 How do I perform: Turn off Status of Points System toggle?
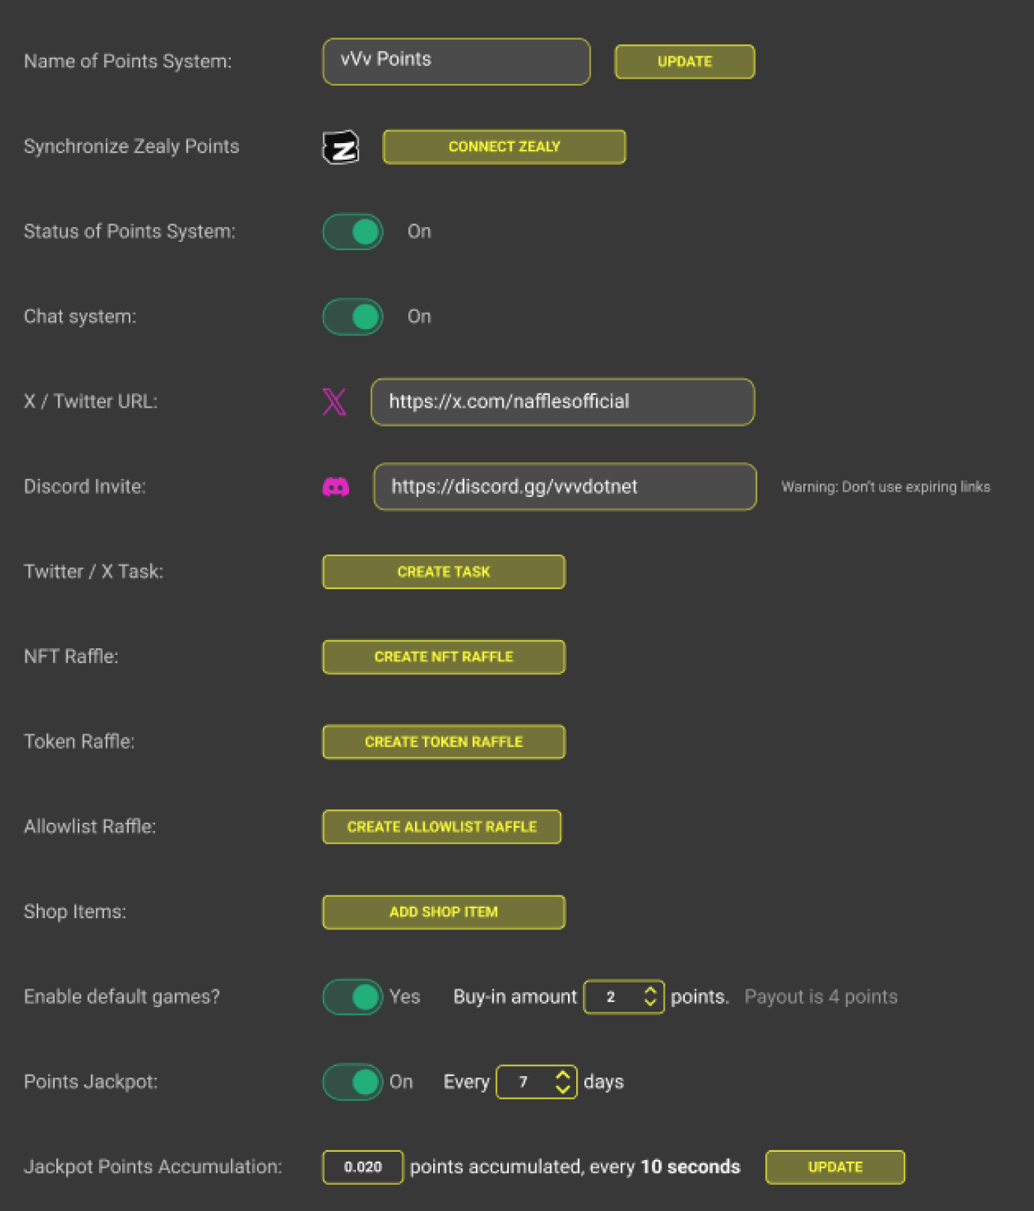(353, 232)
